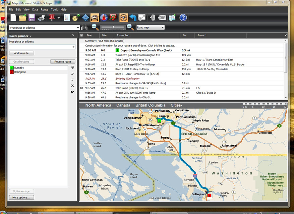The image size is (294, 214).
Task: Click the binoculars Find icon
Action: pyautogui.click(x=85, y=28)
